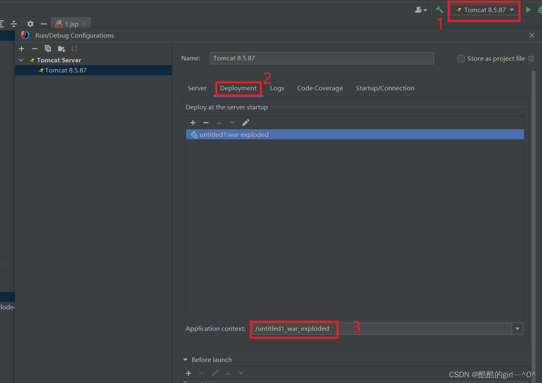The image size is (542, 383).
Task: Close the Run/Debug Configurations dialog
Action: [532, 36]
